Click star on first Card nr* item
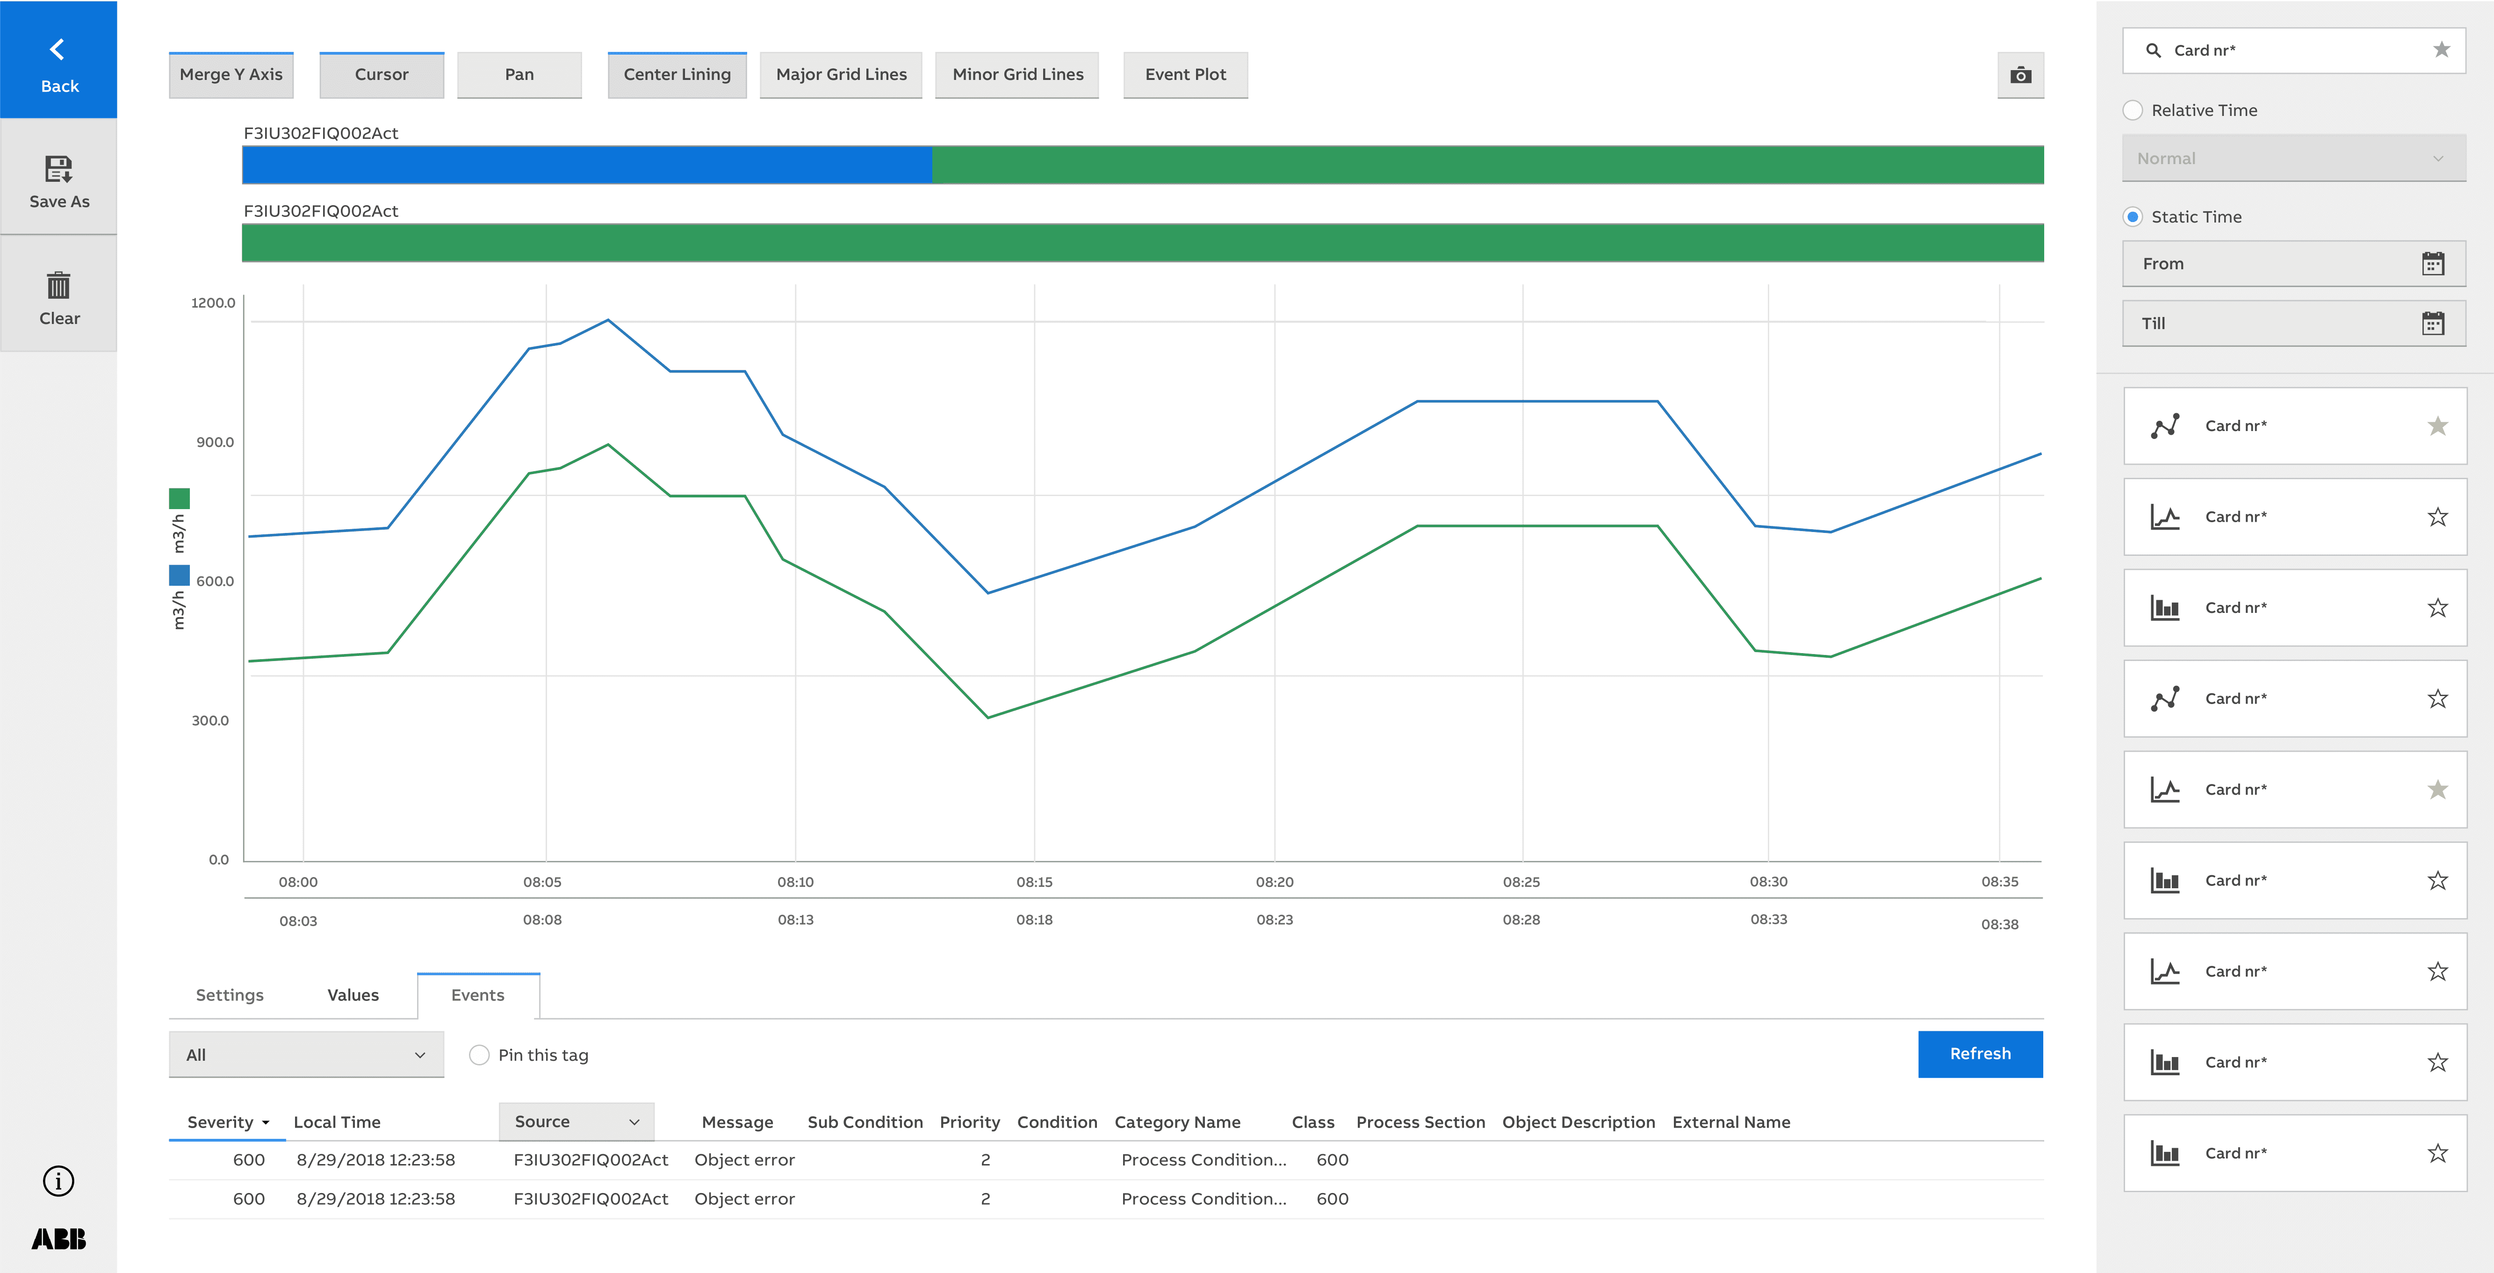 coord(2437,426)
